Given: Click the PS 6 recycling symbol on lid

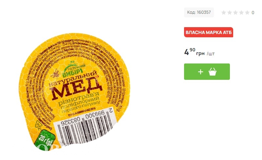Looking at the screenshot, I should point(38,125).
